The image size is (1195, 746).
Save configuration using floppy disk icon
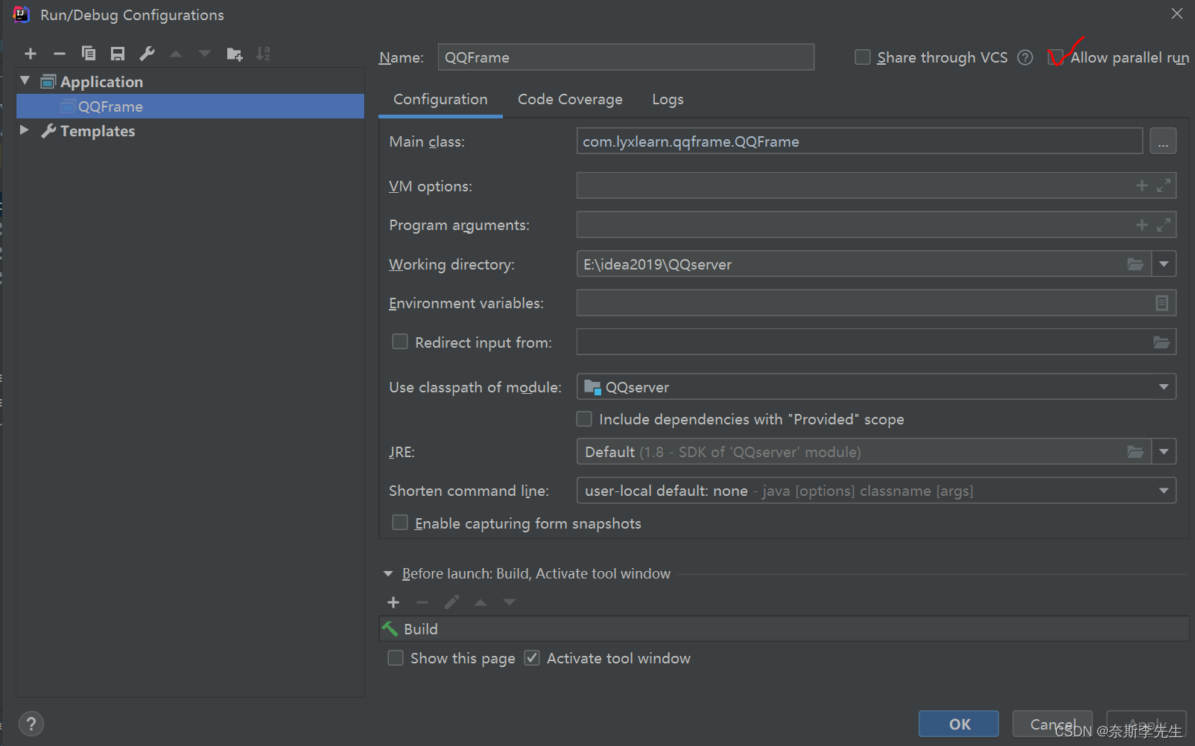pyautogui.click(x=118, y=54)
